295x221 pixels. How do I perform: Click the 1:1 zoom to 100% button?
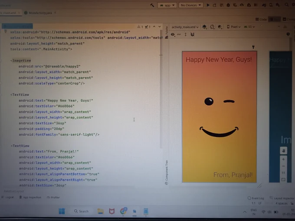click(283, 173)
